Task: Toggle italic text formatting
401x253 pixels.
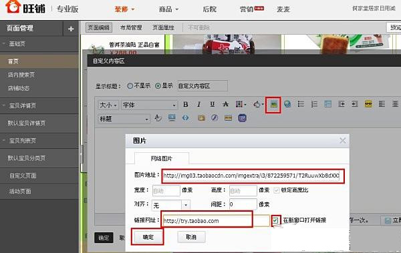Action: [198, 104]
